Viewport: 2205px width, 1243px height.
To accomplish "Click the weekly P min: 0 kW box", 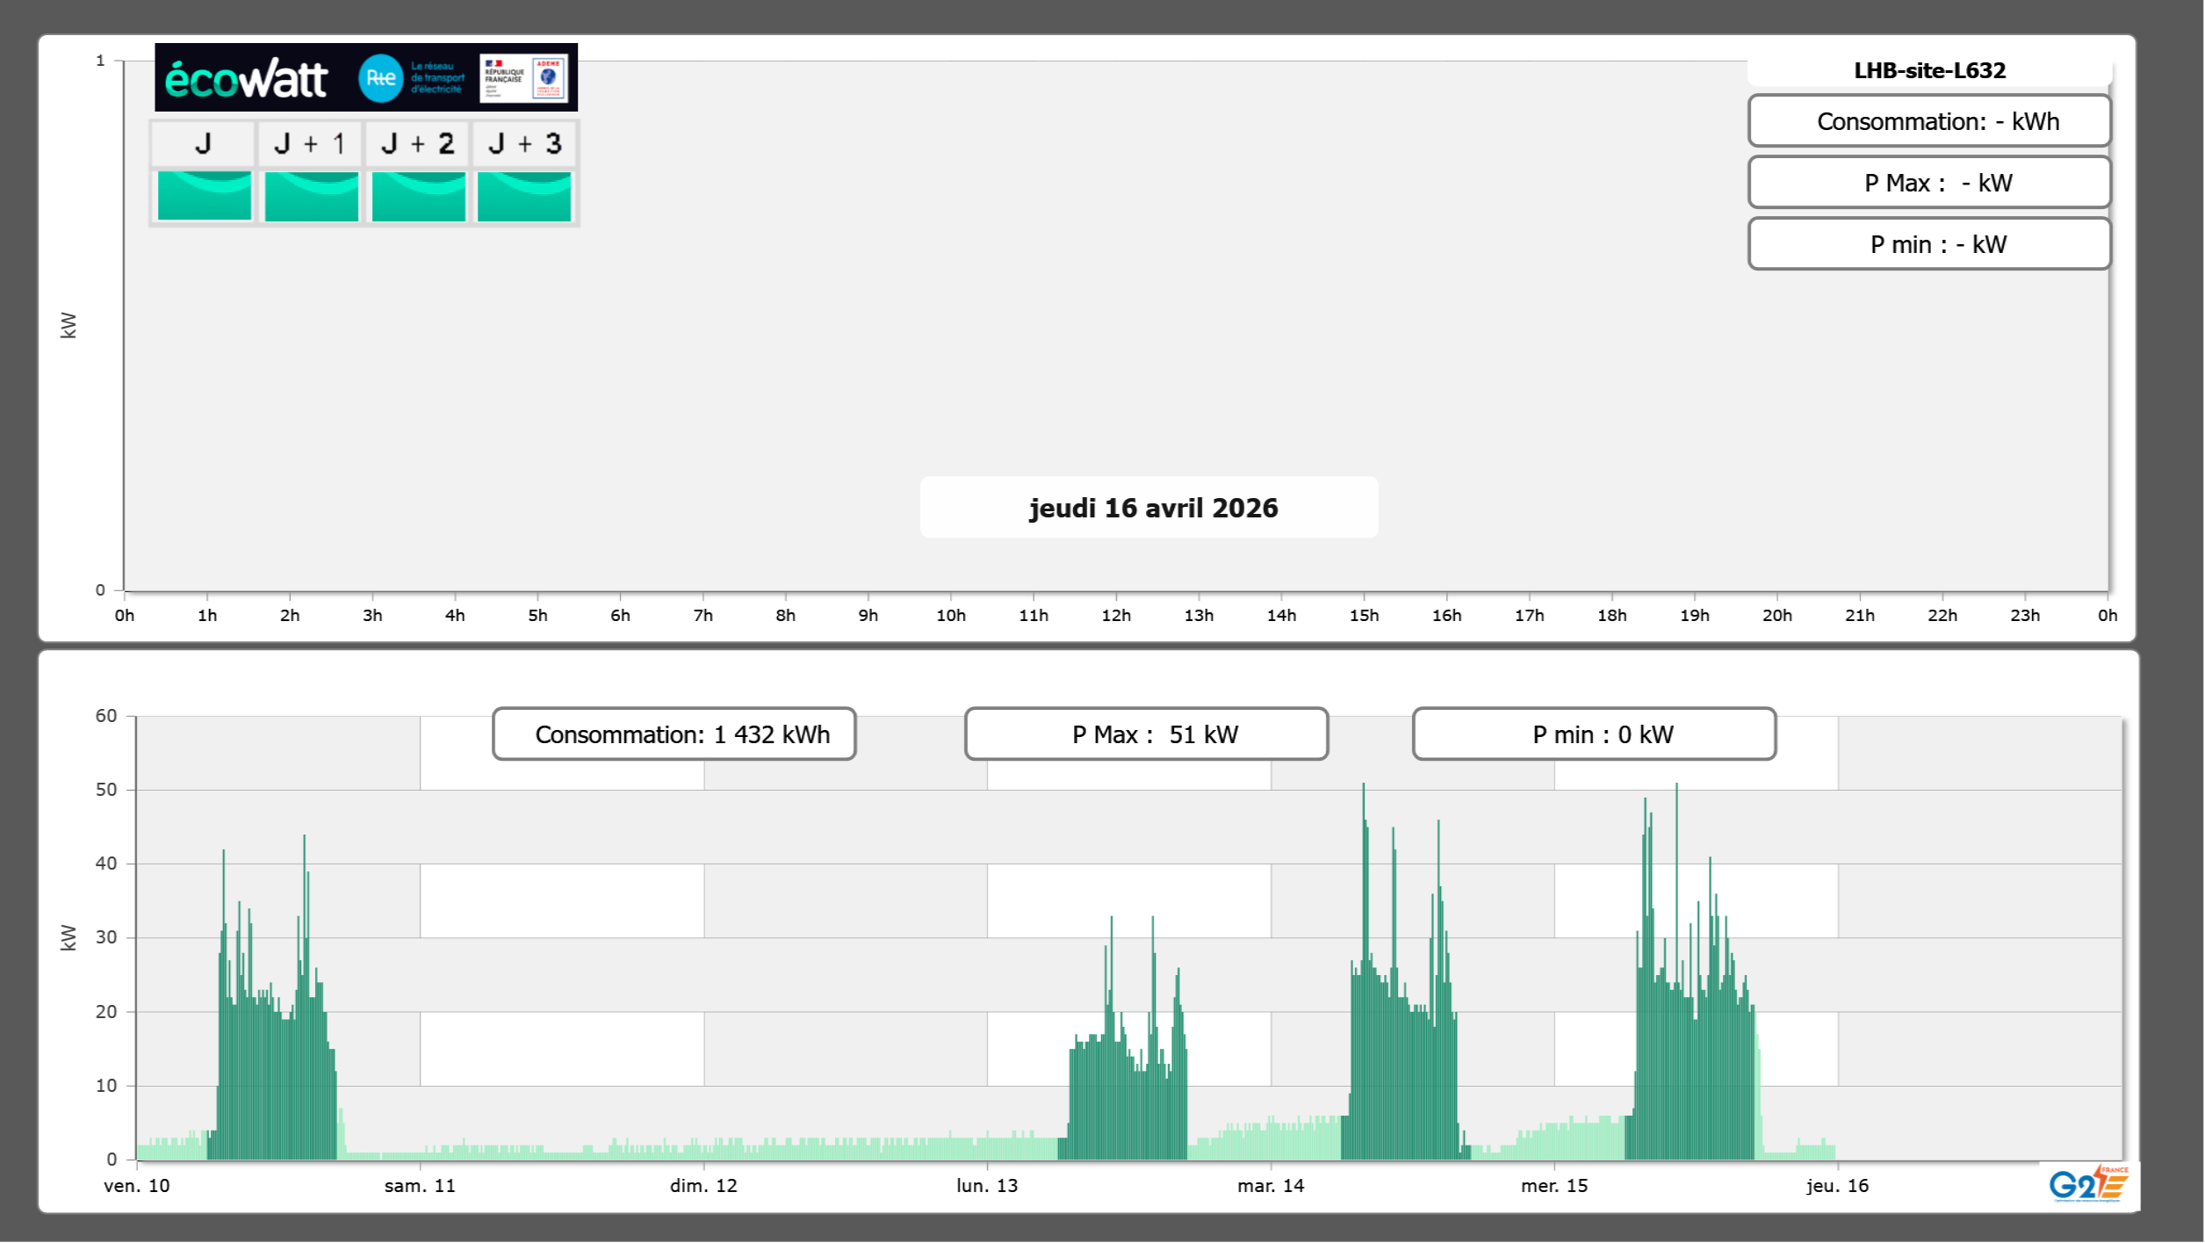I will pos(1594,734).
